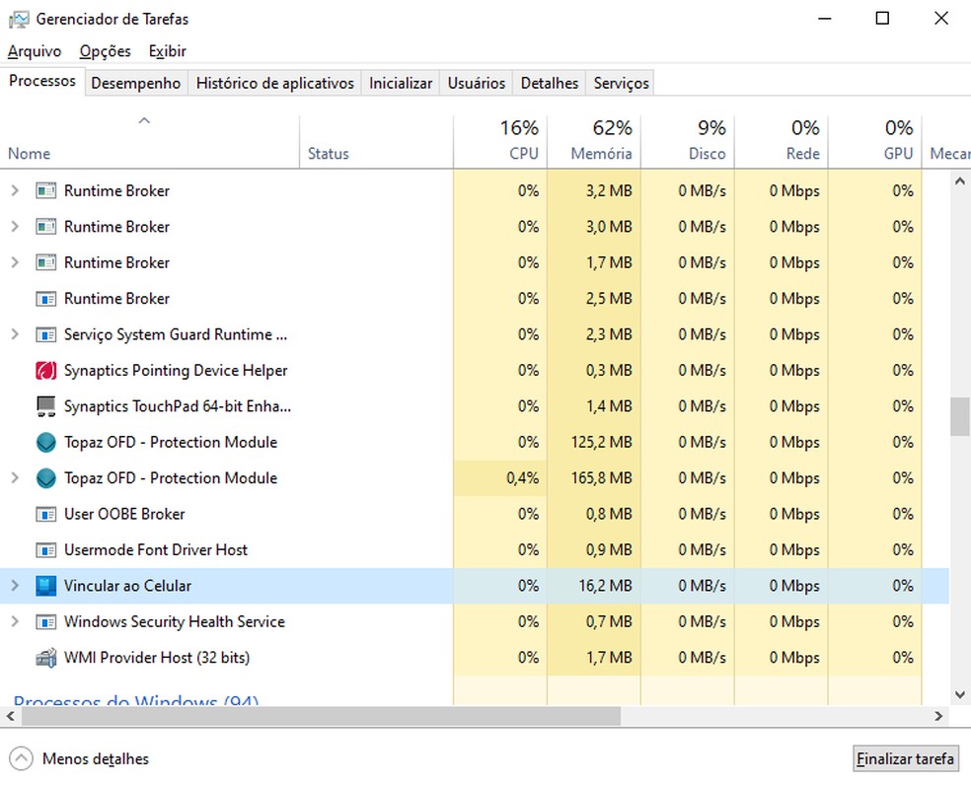The height and width of the screenshot is (786, 971).
Task: Click the User OOBE Broker icon
Action: pos(45,514)
